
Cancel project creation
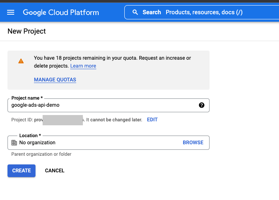coord(54,171)
